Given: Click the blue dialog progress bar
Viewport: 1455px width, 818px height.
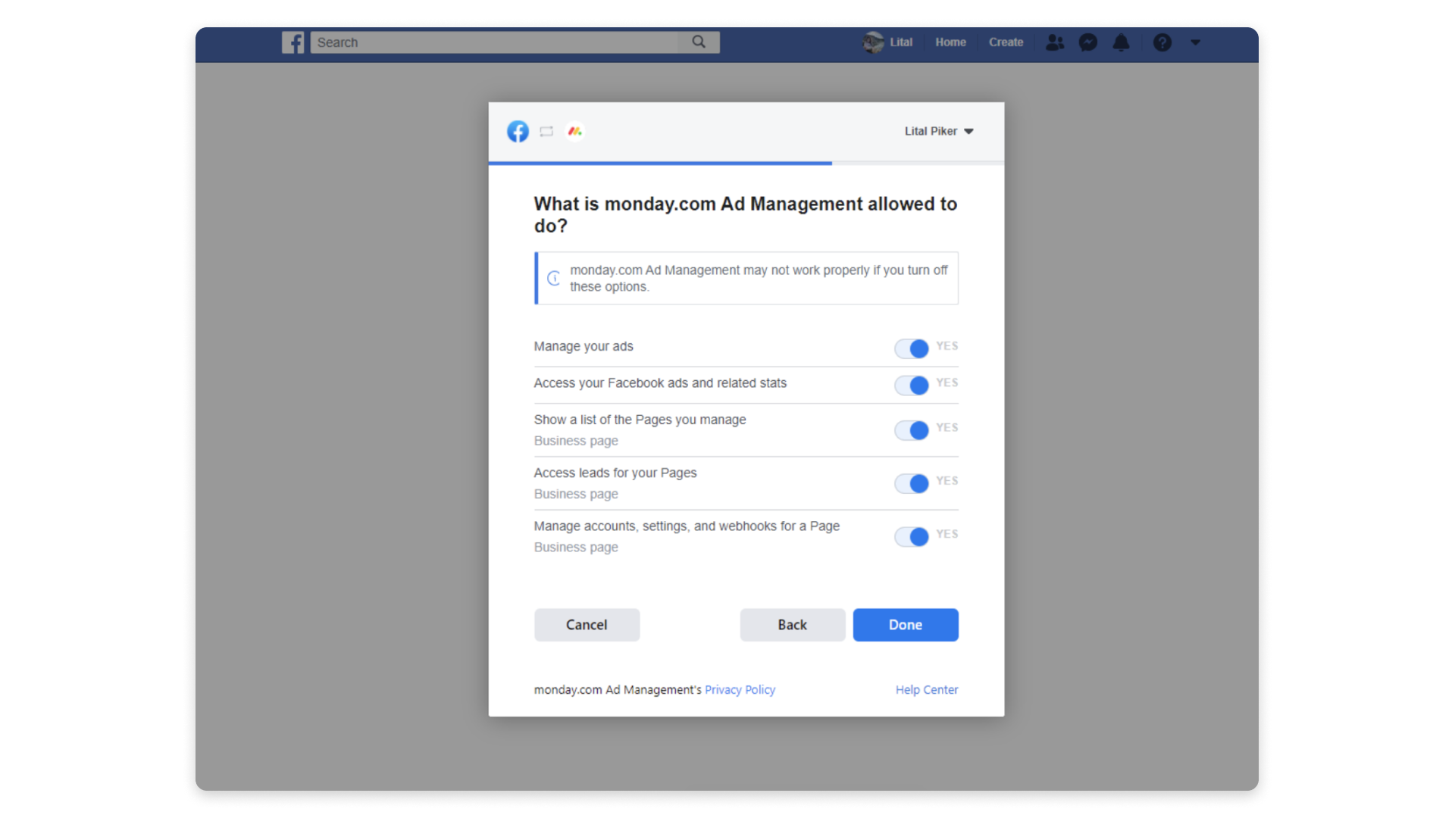Looking at the screenshot, I should click(x=660, y=163).
